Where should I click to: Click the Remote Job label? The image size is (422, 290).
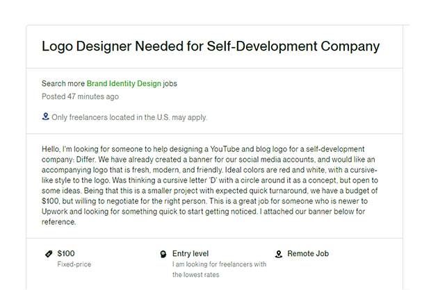(x=308, y=253)
